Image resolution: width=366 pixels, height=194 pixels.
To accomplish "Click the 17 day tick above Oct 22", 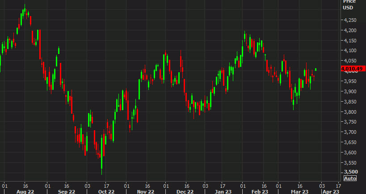I will 105,186.
